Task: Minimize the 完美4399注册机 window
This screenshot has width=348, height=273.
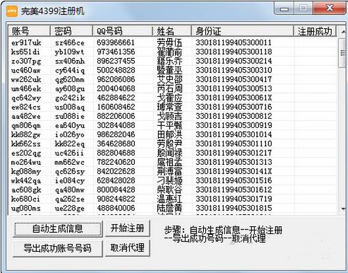Action: pyautogui.click(x=284, y=8)
